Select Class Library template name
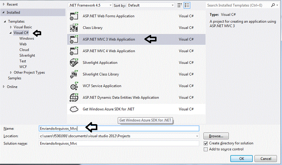Viewport: 282px width, 165px height. [92, 28]
